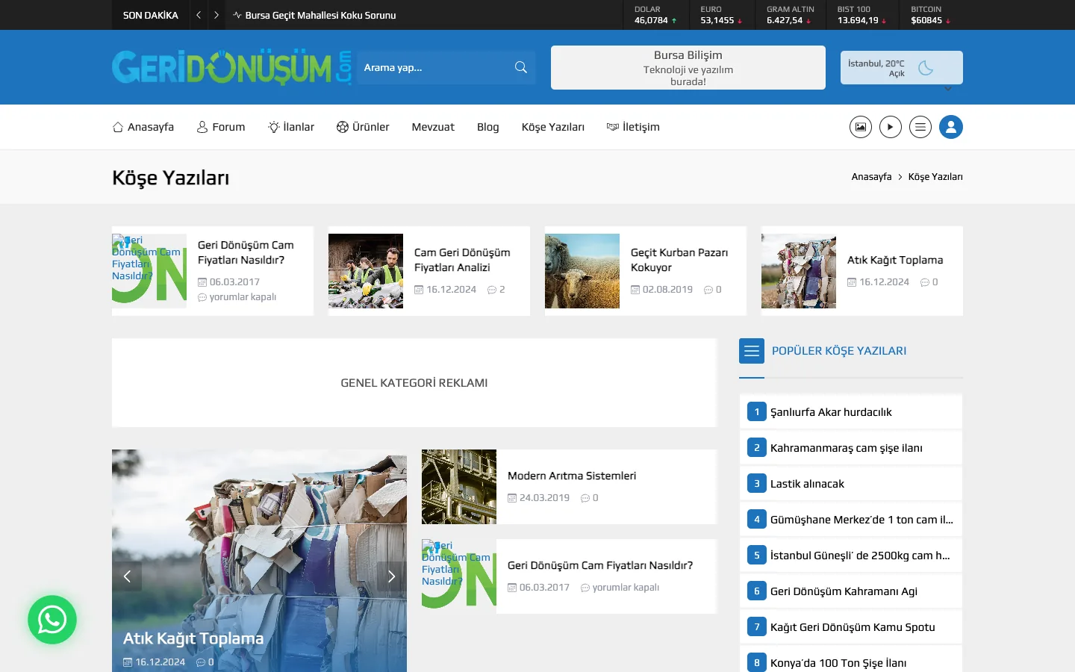Click the moon weather icon
Screen dimensions: 1075x672
coord(926,68)
